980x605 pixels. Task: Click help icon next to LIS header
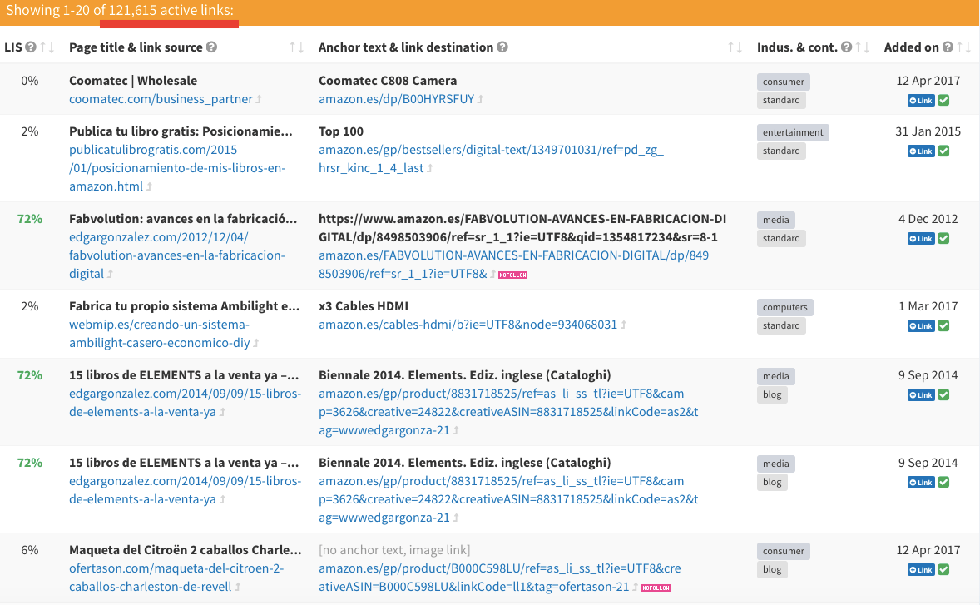coord(31,47)
